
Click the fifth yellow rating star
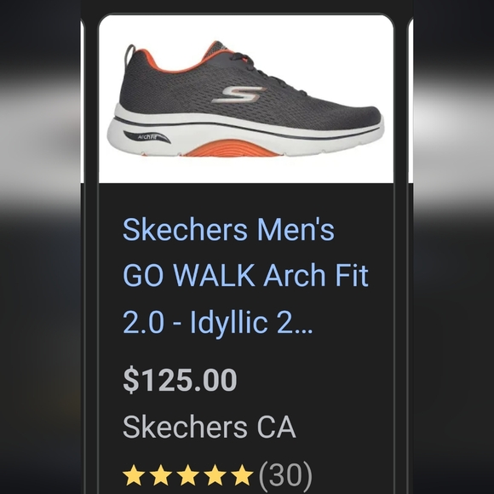(x=242, y=474)
